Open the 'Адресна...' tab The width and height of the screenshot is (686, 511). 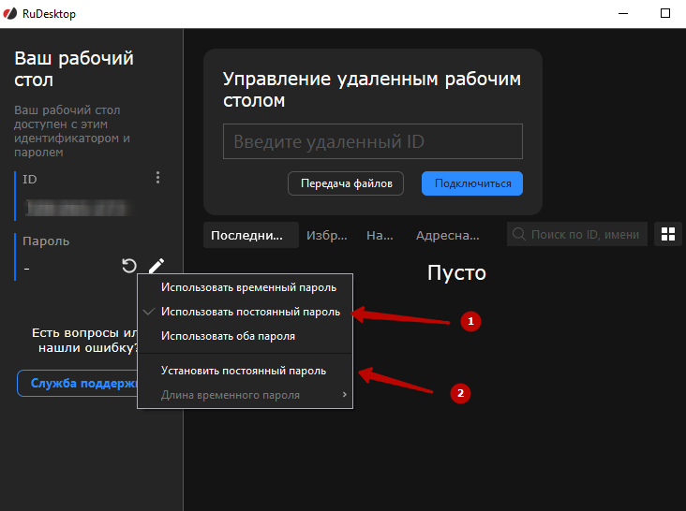448,236
